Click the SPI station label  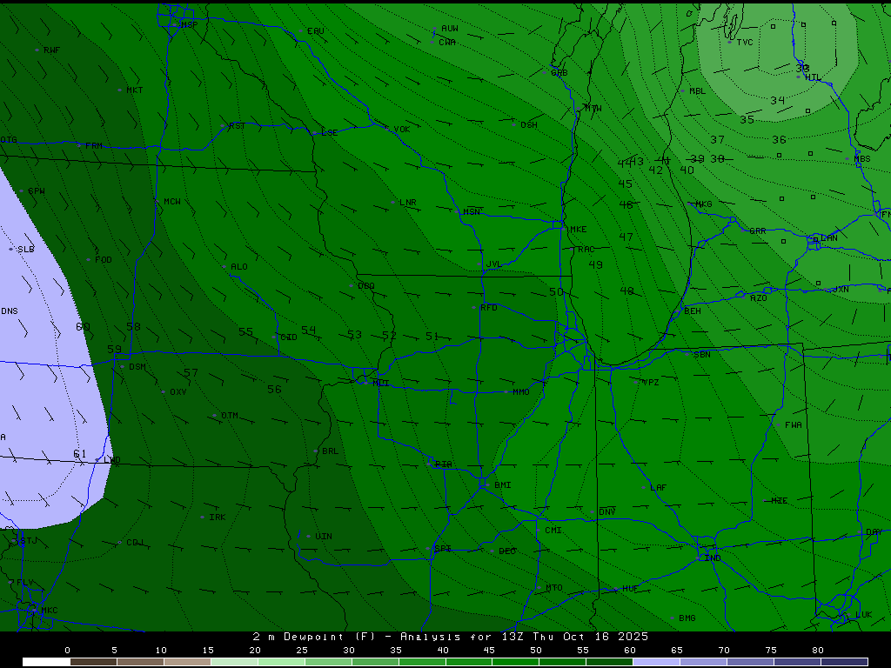click(x=443, y=548)
